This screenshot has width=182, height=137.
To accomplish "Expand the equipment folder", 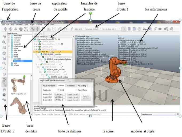I will pos(9,38).
